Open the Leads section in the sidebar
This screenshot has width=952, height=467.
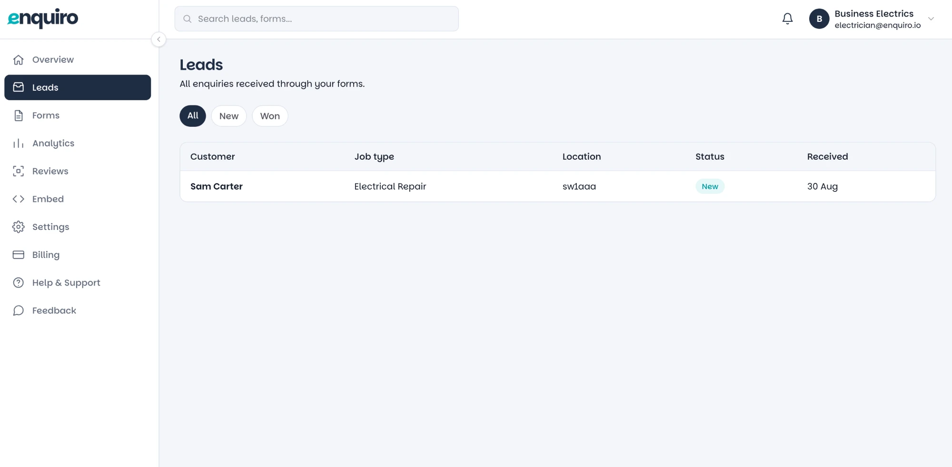[78, 87]
